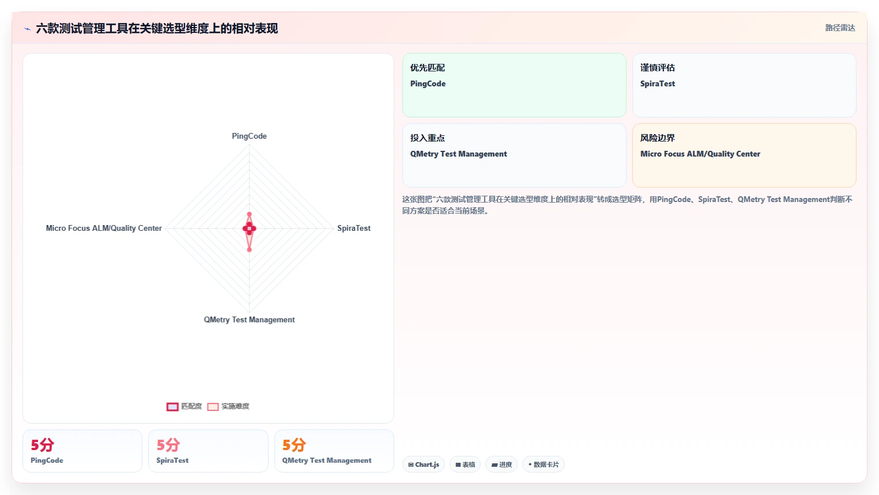This screenshot has height=495, width=879.
Task: Select the 优先匹配 PingCode card
Action: [514, 85]
